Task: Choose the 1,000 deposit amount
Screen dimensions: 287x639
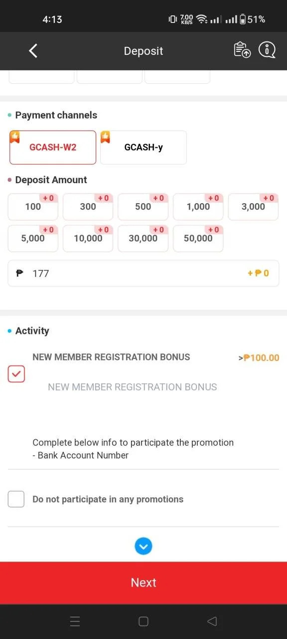Action: (198, 207)
